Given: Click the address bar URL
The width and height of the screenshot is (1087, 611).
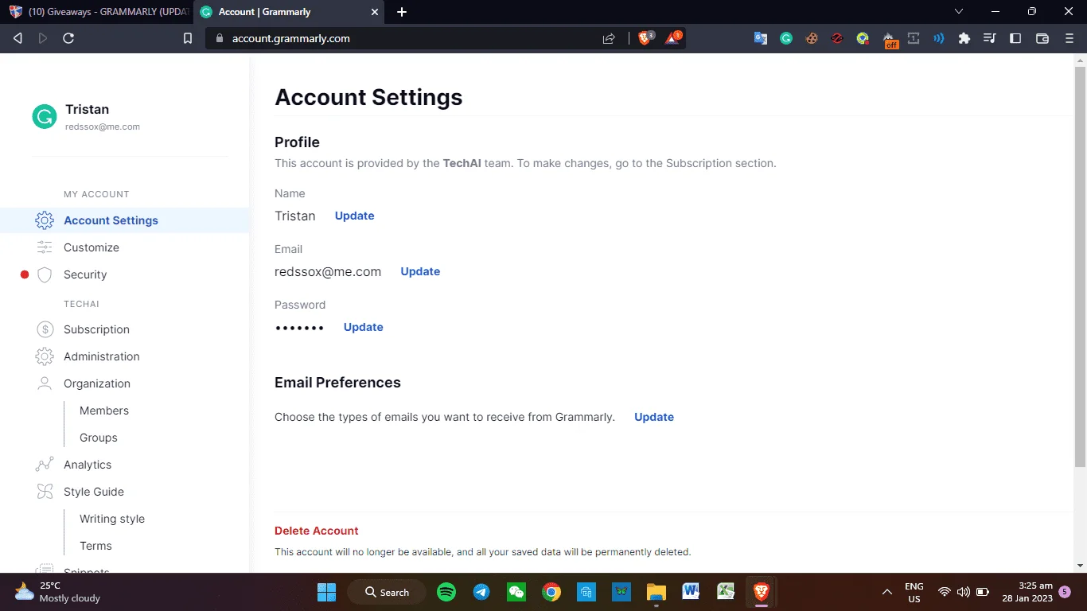Looking at the screenshot, I should pyautogui.click(x=291, y=38).
